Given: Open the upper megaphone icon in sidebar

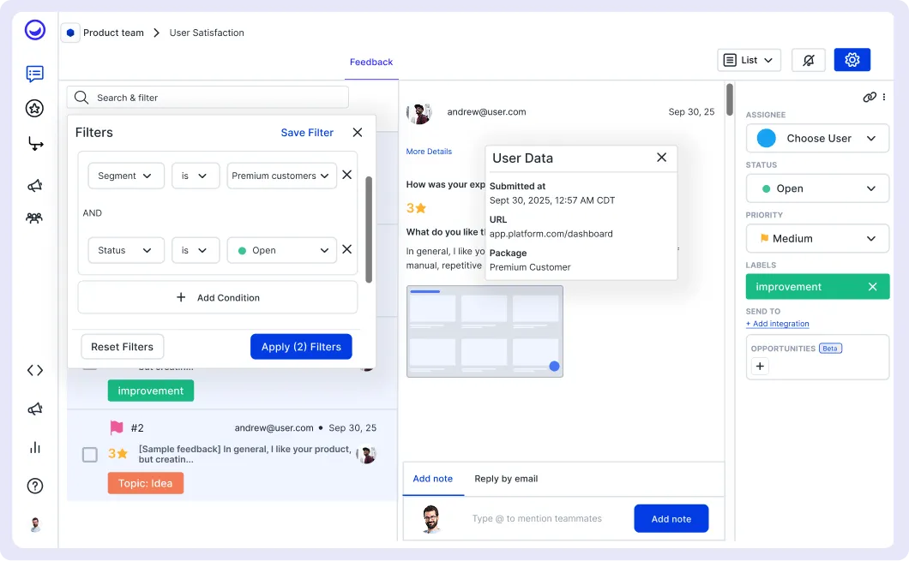Looking at the screenshot, I should [35, 185].
